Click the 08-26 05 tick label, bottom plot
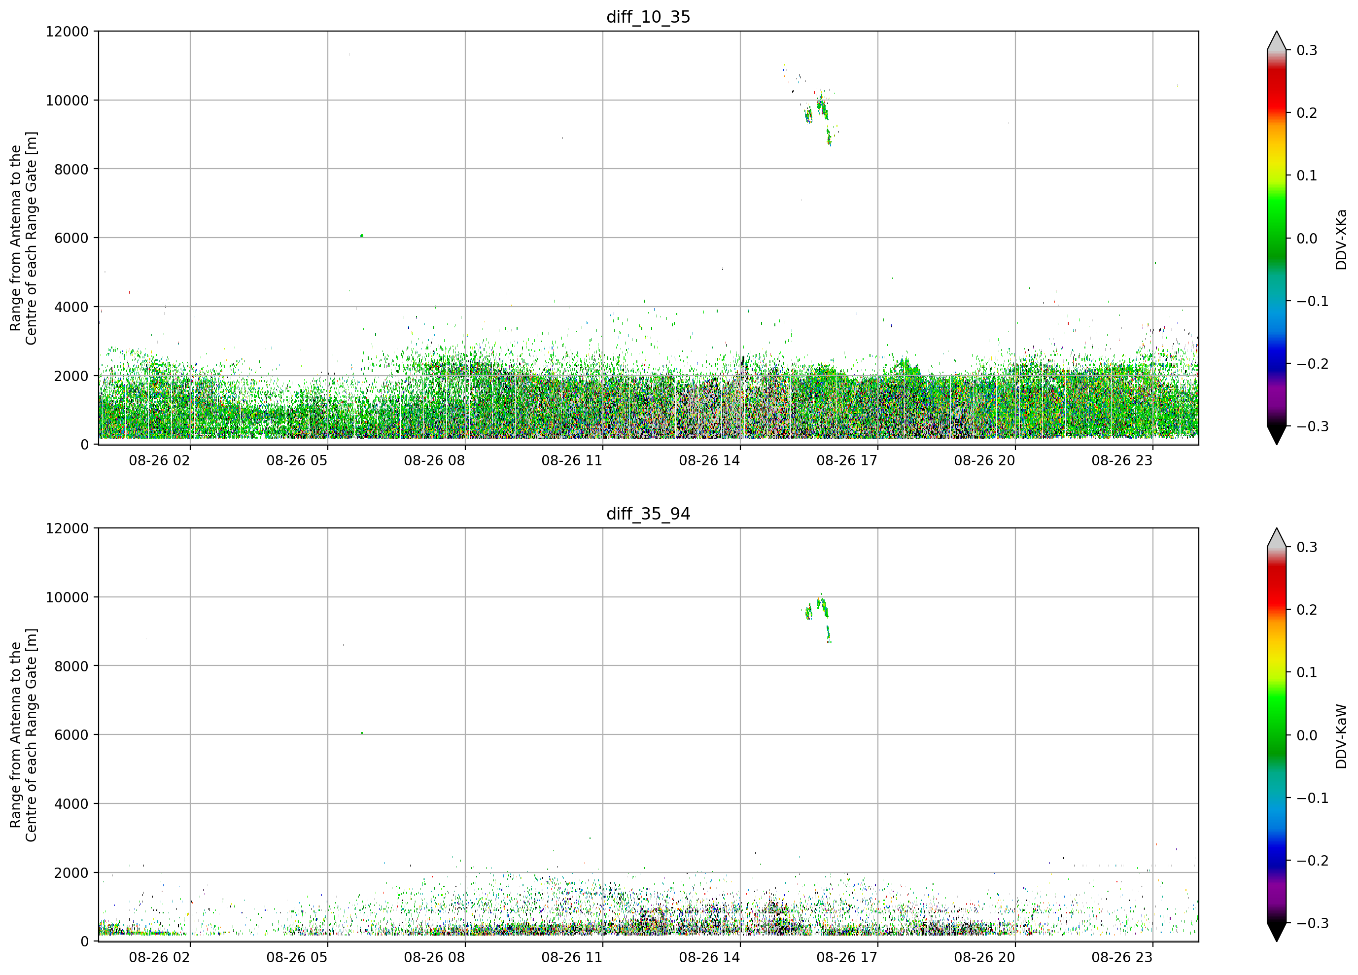Viewport: 1358px width, 975px height. click(x=297, y=958)
